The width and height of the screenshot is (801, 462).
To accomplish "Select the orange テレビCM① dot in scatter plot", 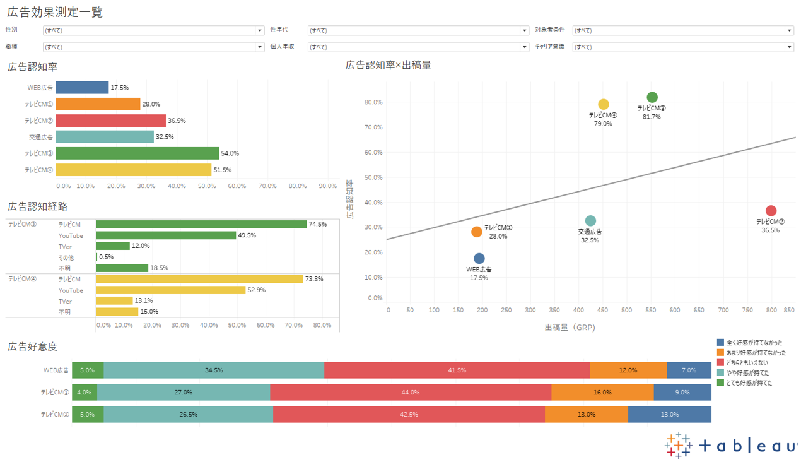I will pyautogui.click(x=477, y=232).
